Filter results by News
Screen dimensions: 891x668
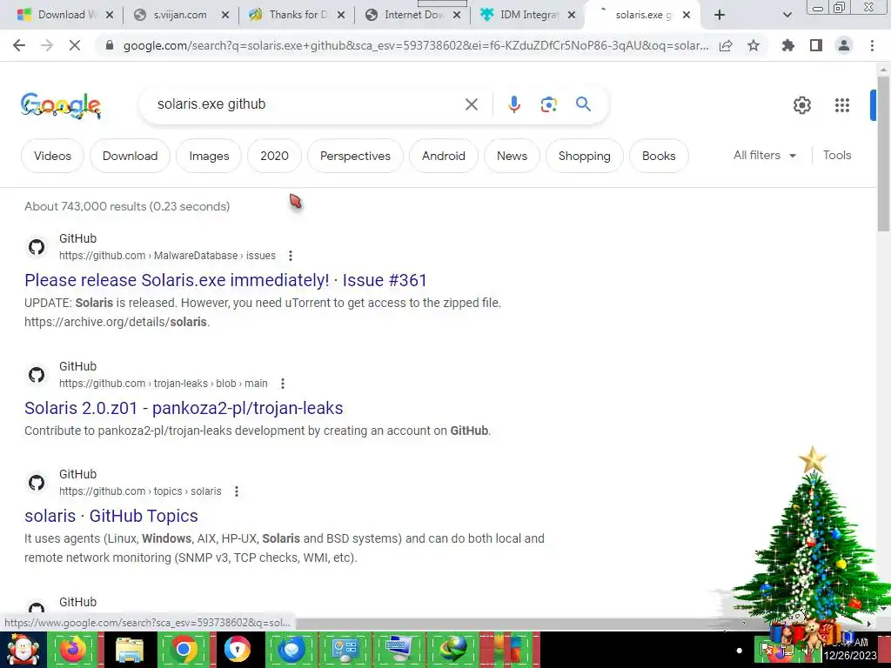coord(512,156)
